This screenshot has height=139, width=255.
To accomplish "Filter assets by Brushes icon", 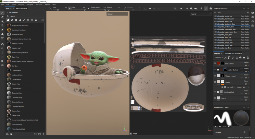I will pyautogui.click(x=24, y=20).
